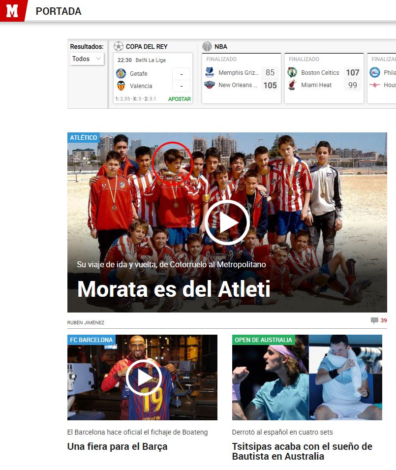Click 'Derrotó al español en cuatro sets'
Viewport: 396px width, 470px height.
tap(282, 432)
